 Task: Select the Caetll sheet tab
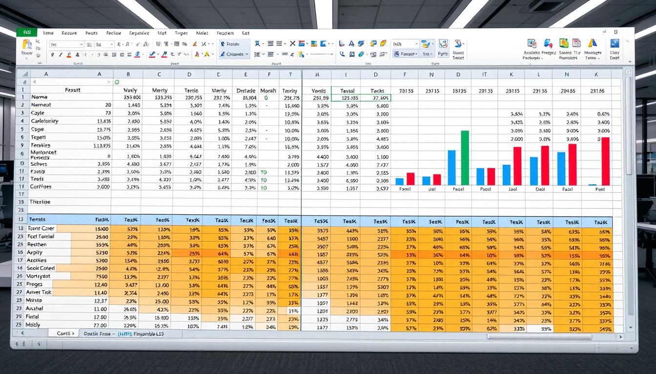point(63,334)
